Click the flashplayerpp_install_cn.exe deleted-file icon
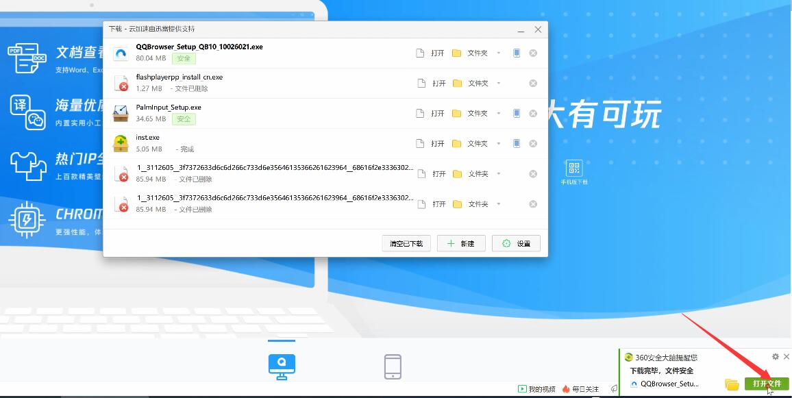This screenshot has height=398, width=792. click(121, 84)
